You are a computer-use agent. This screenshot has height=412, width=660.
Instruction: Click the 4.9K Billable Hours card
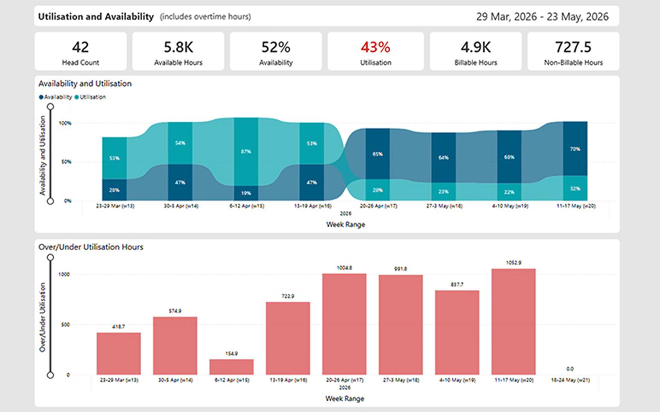(x=475, y=51)
